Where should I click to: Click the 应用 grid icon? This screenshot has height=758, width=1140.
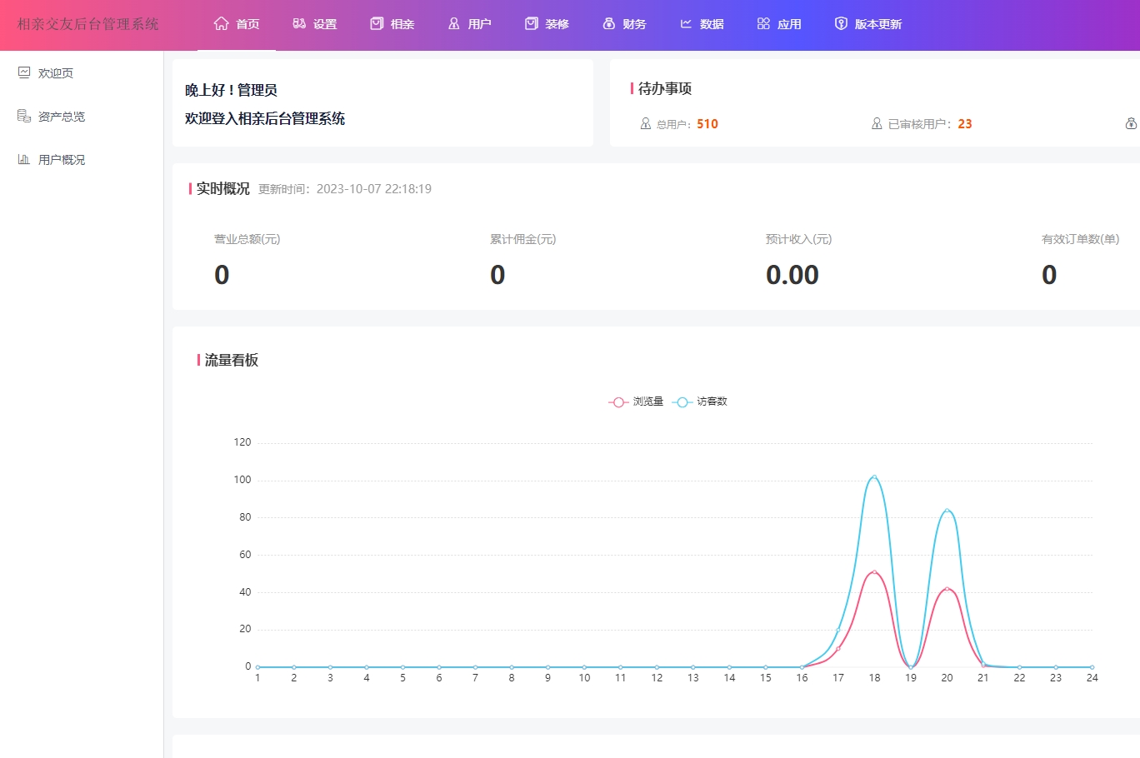[763, 24]
